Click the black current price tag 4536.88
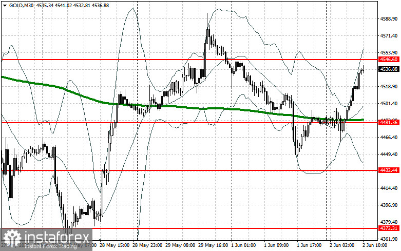Screen dimensions: 401x251 pyautogui.click(x=389, y=69)
